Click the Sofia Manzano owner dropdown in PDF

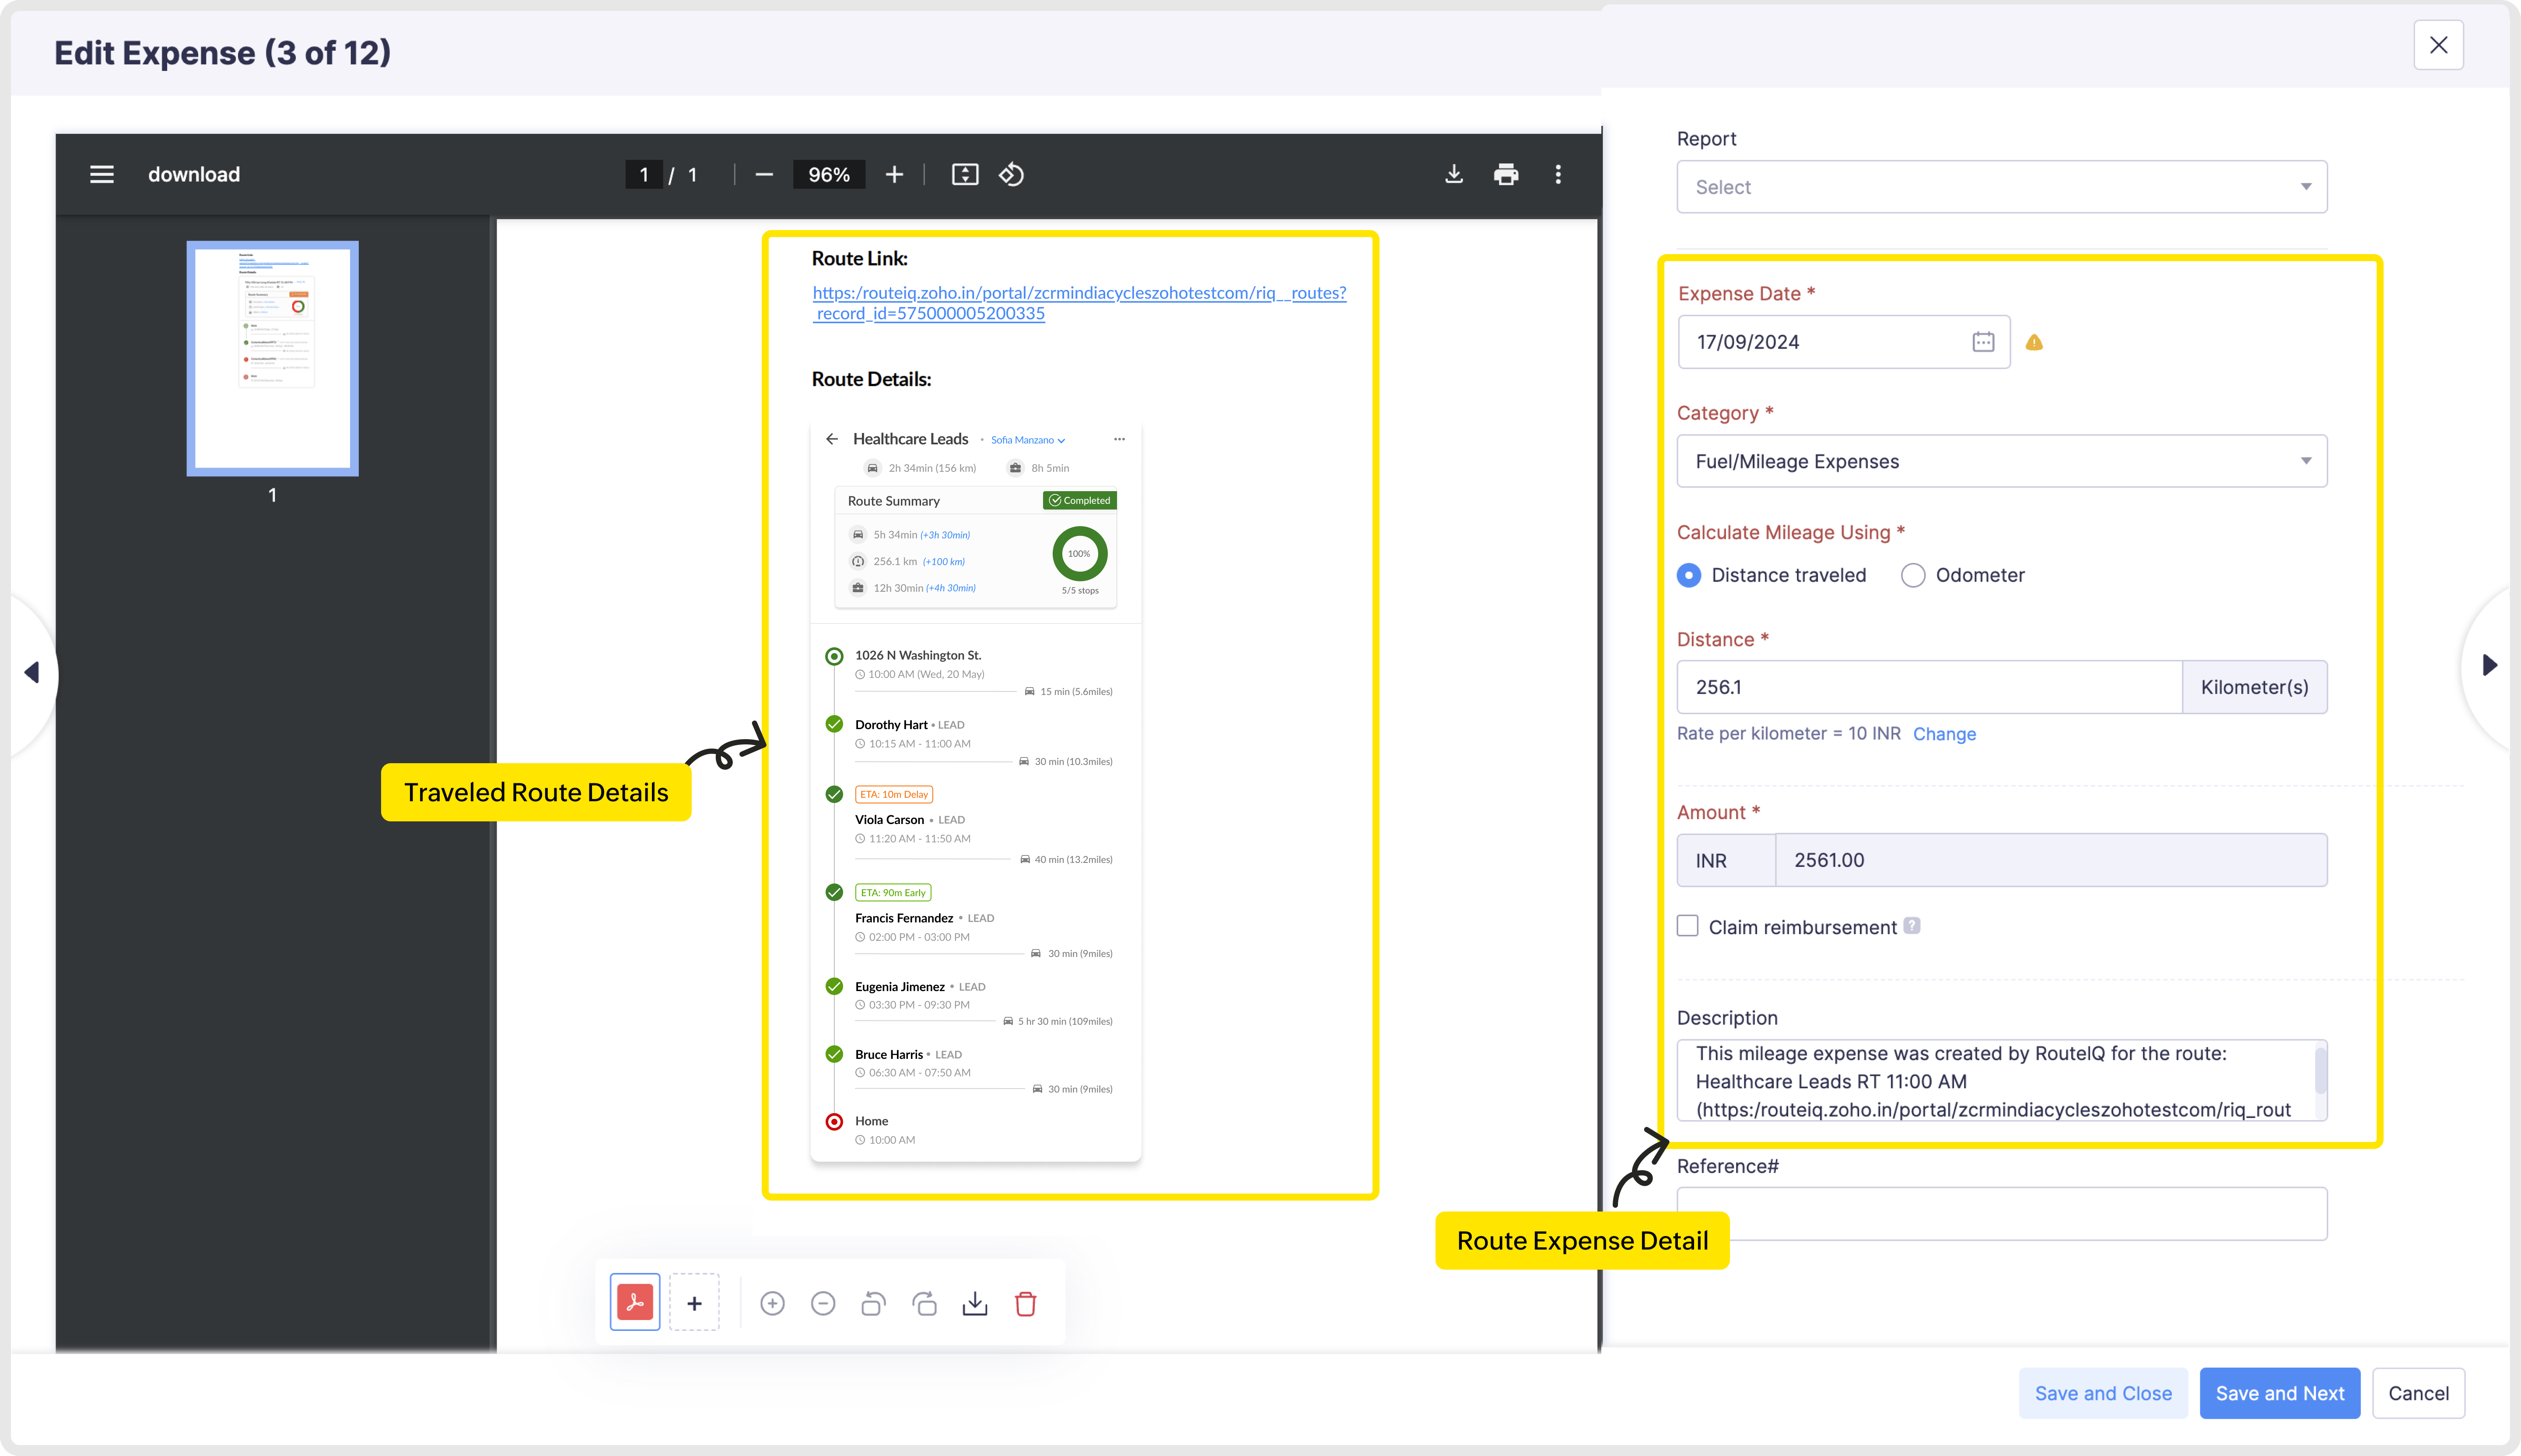click(x=1027, y=440)
